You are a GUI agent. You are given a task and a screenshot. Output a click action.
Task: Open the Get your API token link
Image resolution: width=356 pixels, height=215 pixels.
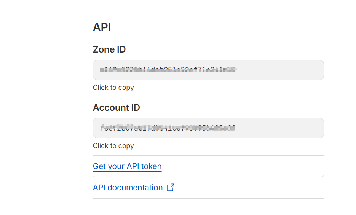(x=127, y=166)
